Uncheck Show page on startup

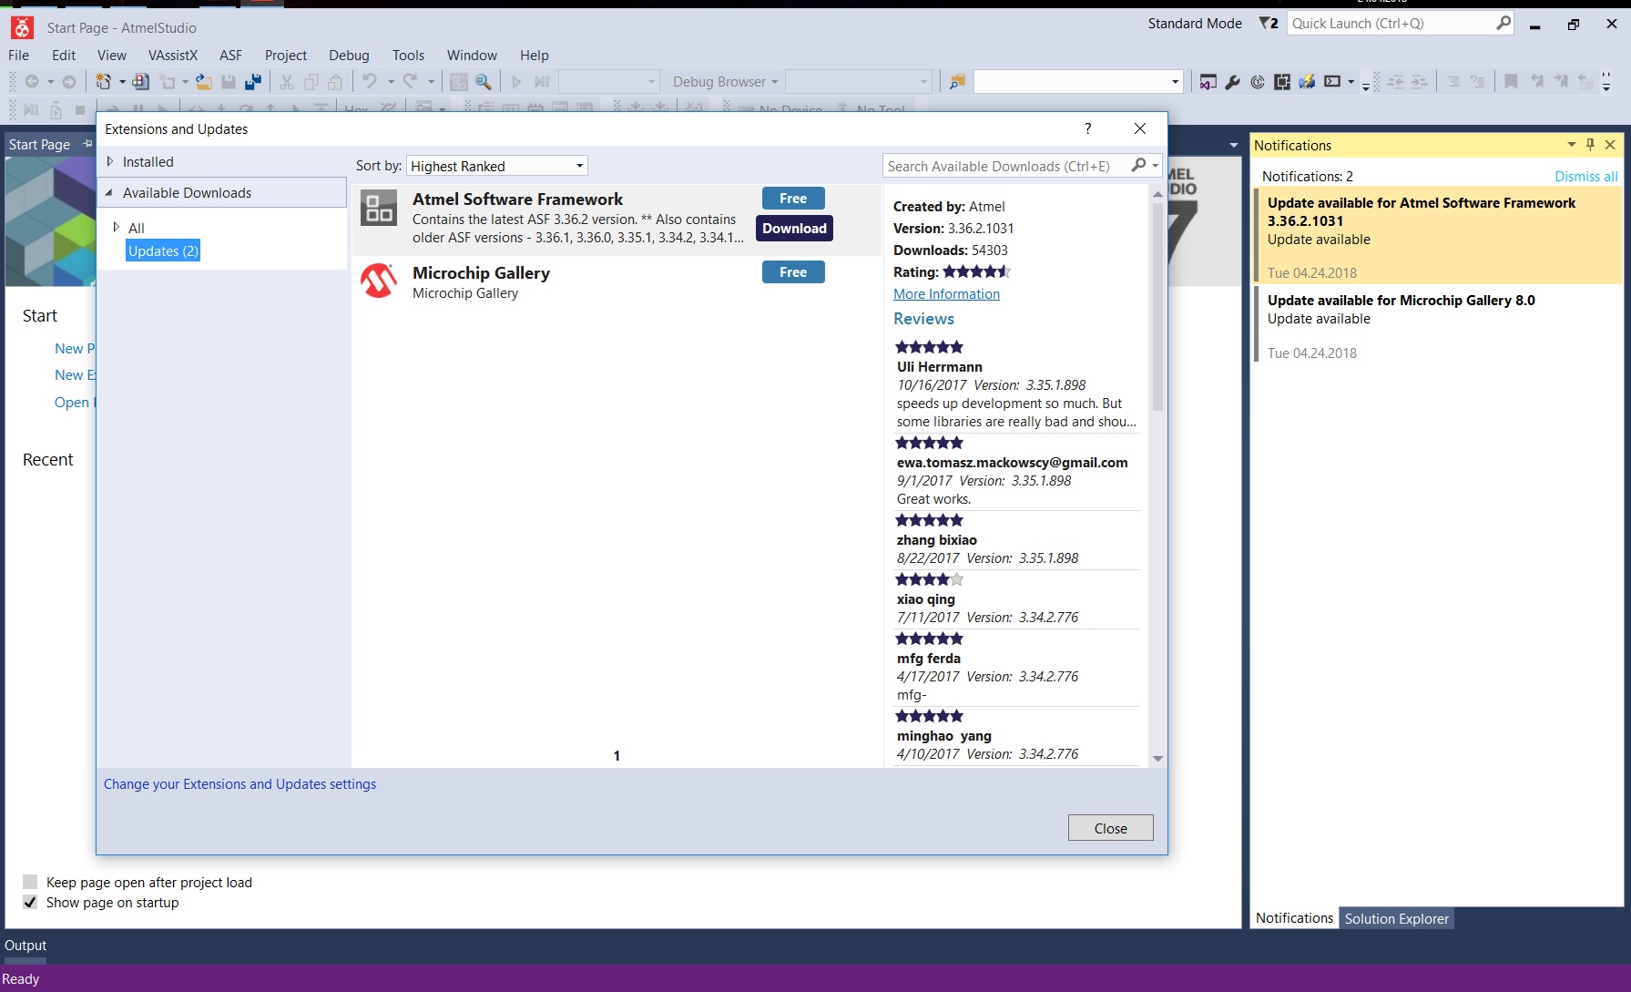(x=30, y=902)
